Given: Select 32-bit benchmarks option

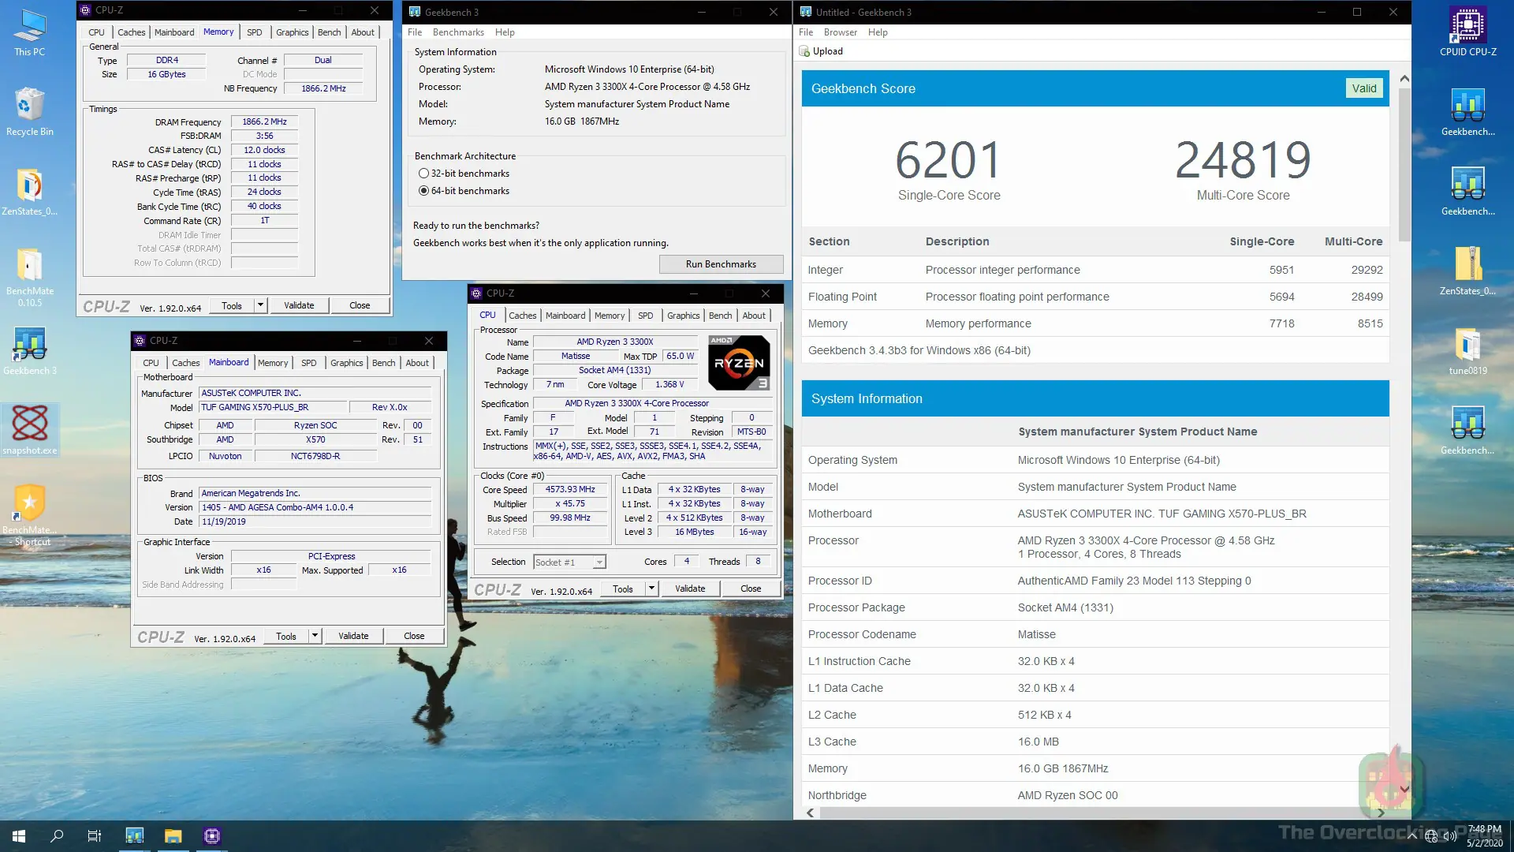Looking at the screenshot, I should [x=424, y=174].
